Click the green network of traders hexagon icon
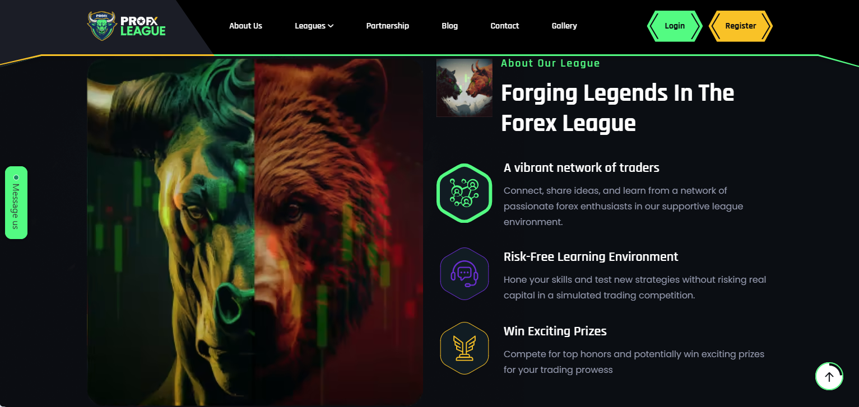The width and height of the screenshot is (859, 407). coord(464,193)
